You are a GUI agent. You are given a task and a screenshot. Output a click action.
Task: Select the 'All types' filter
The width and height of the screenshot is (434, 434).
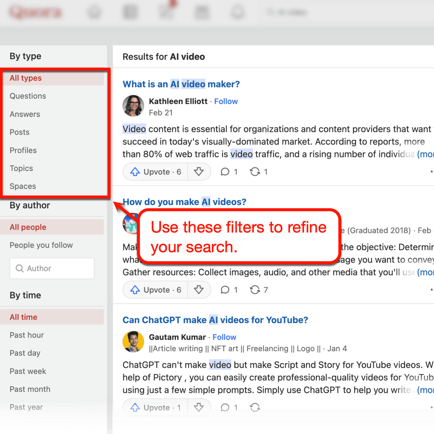pyautogui.click(x=25, y=78)
